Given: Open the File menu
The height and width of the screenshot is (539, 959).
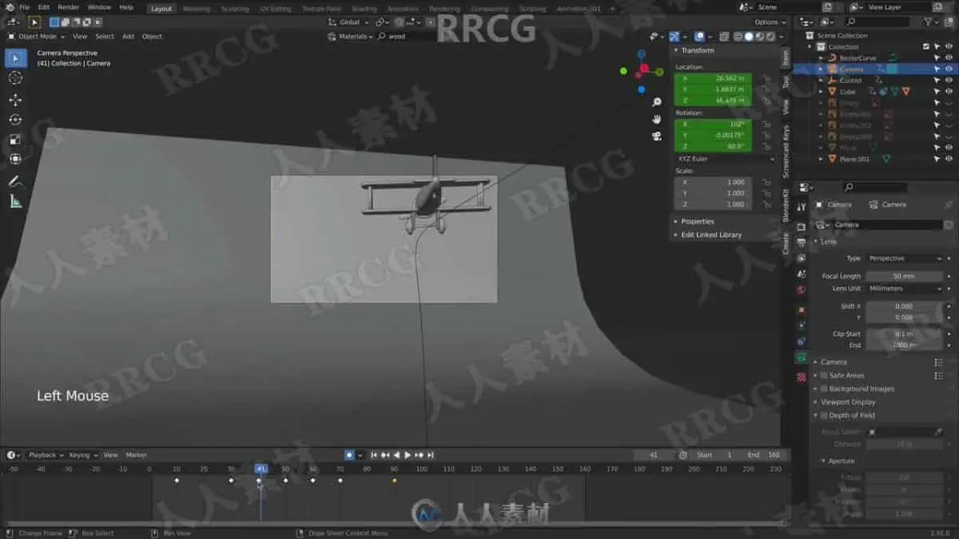Looking at the screenshot, I should (x=25, y=7).
